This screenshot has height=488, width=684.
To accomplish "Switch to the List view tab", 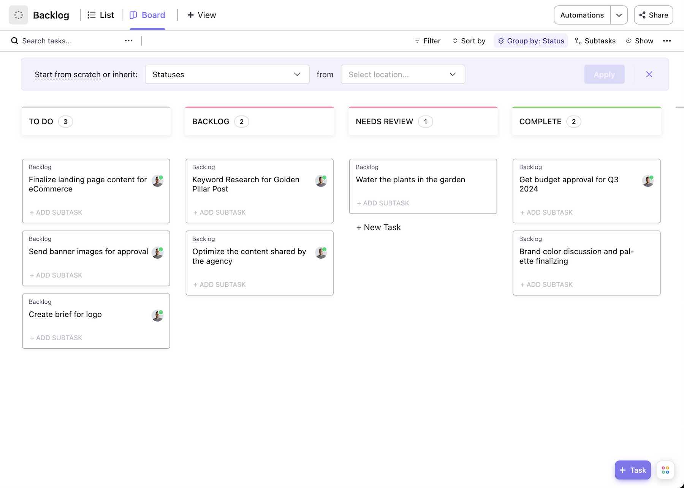I will pyautogui.click(x=100, y=15).
